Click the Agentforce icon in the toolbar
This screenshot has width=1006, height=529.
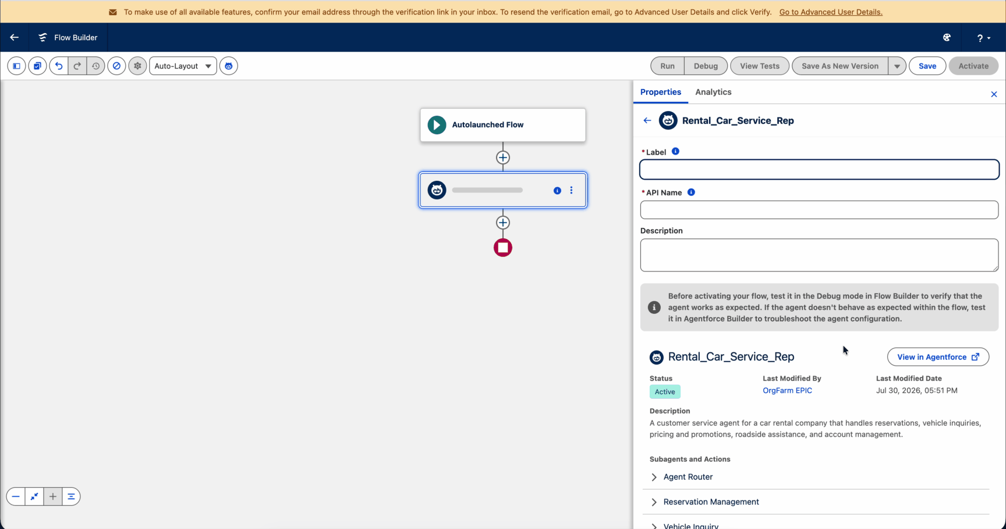tap(229, 66)
